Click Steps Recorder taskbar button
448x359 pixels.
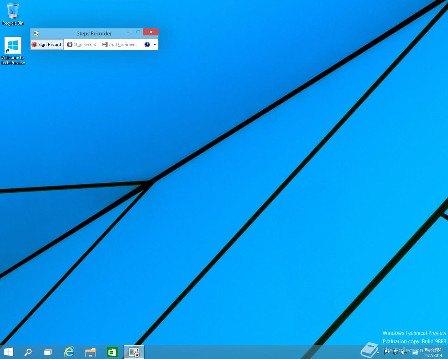tap(134, 352)
